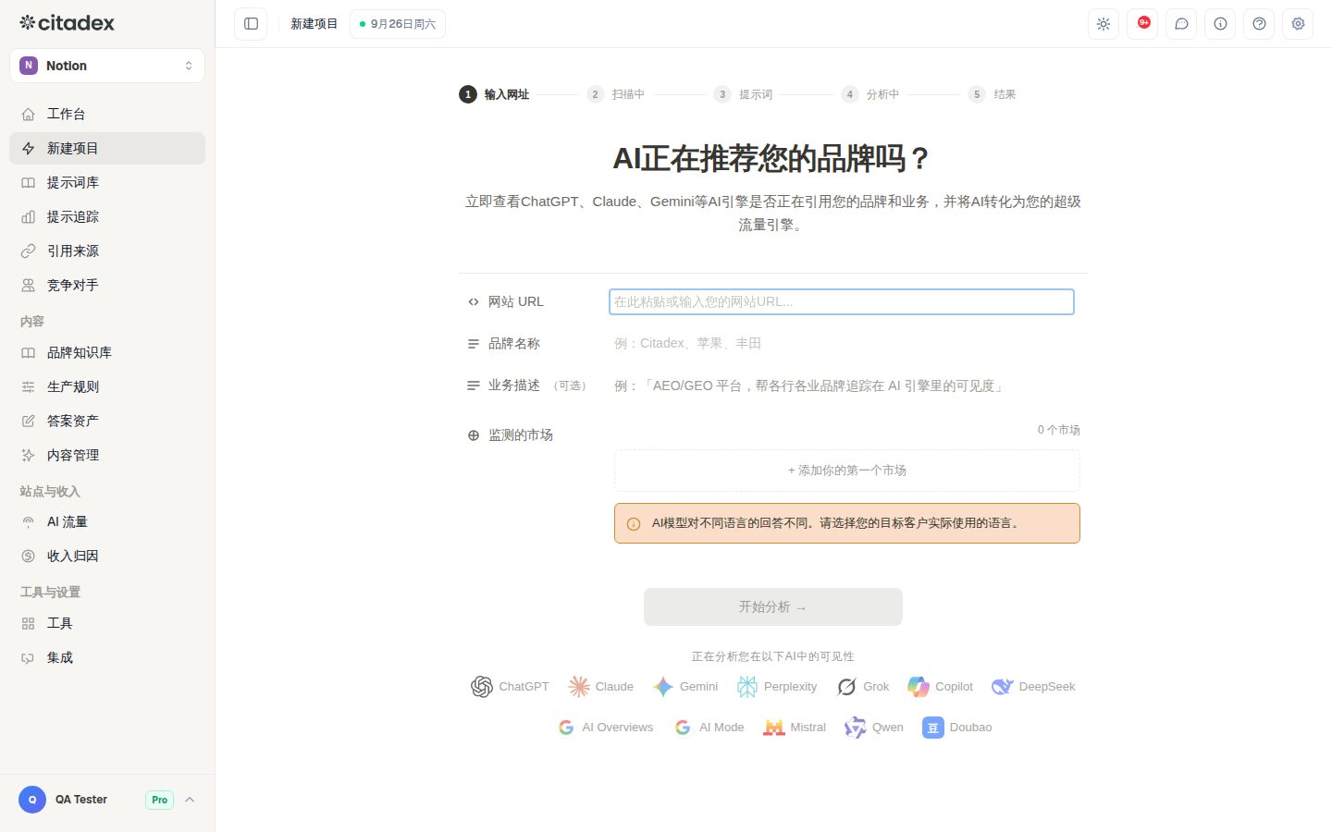
Task: Open 引用来源 in the sidebar
Action: click(x=107, y=251)
